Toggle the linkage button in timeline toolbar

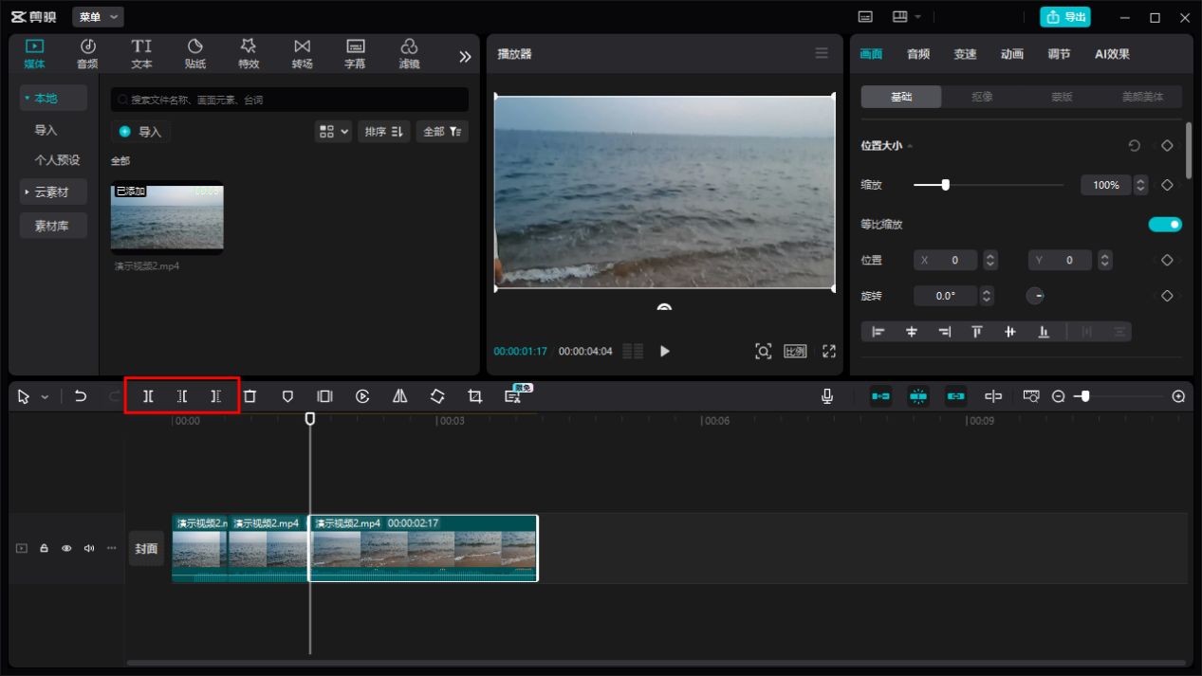click(955, 396)
